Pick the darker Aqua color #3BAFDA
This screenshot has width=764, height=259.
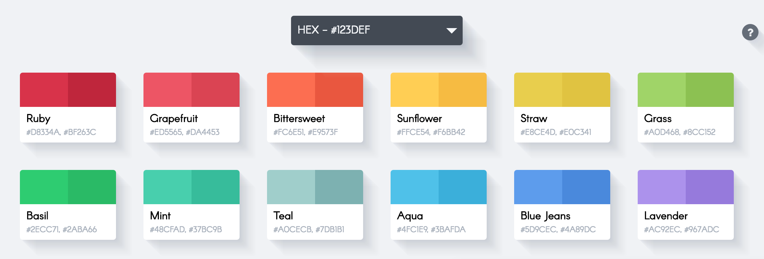pos(463,187)
